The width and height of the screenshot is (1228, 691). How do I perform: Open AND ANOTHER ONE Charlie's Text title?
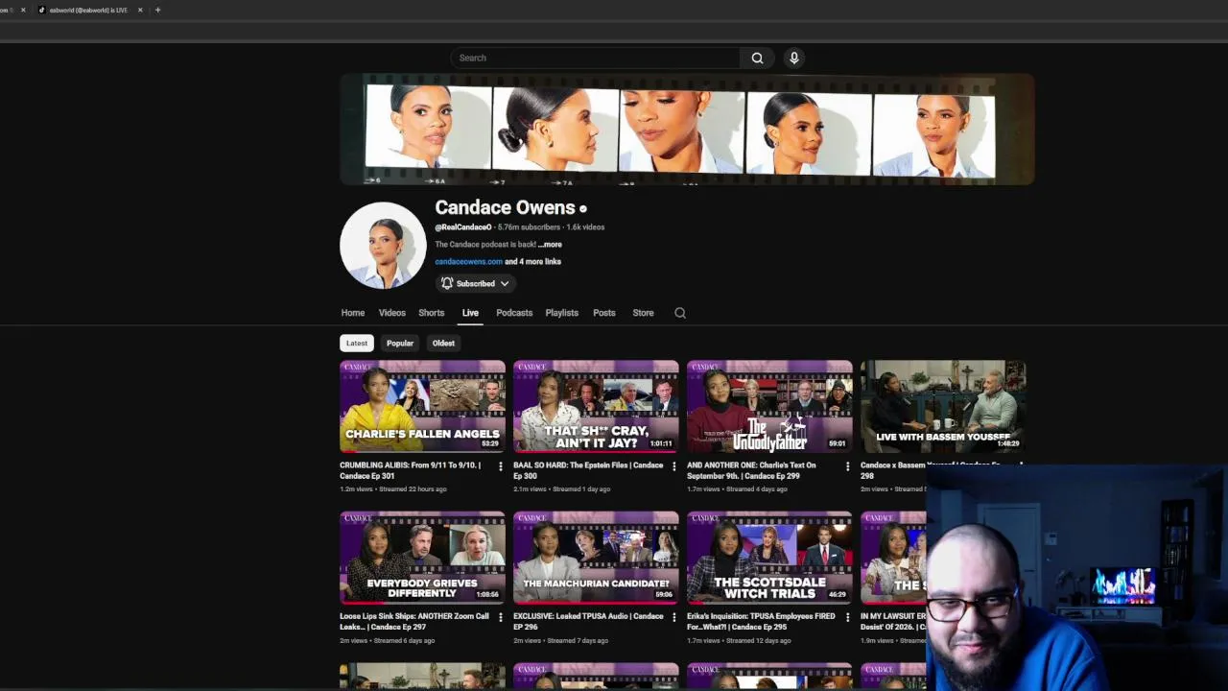click(x=752, y=470)
